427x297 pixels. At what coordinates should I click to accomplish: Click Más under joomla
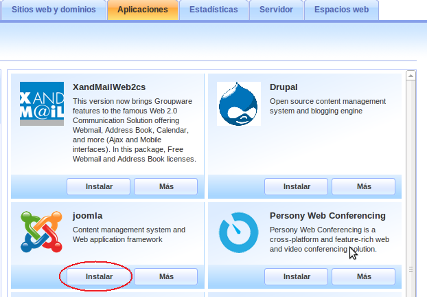166,276
